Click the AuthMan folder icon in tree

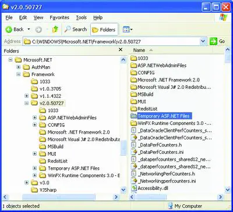(26, 67)
